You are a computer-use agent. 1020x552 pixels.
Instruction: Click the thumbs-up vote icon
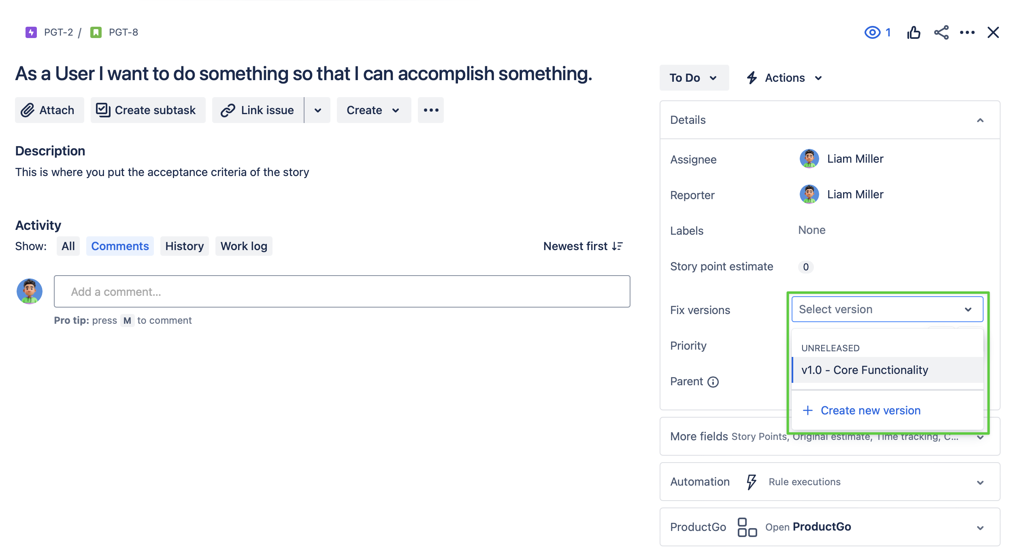point(913,32)
